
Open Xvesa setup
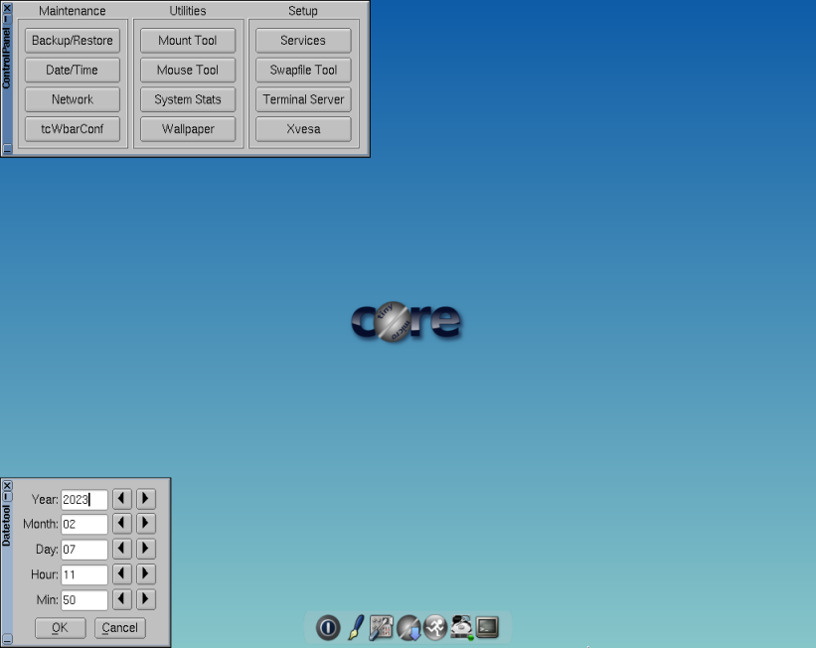click(303, 129)
